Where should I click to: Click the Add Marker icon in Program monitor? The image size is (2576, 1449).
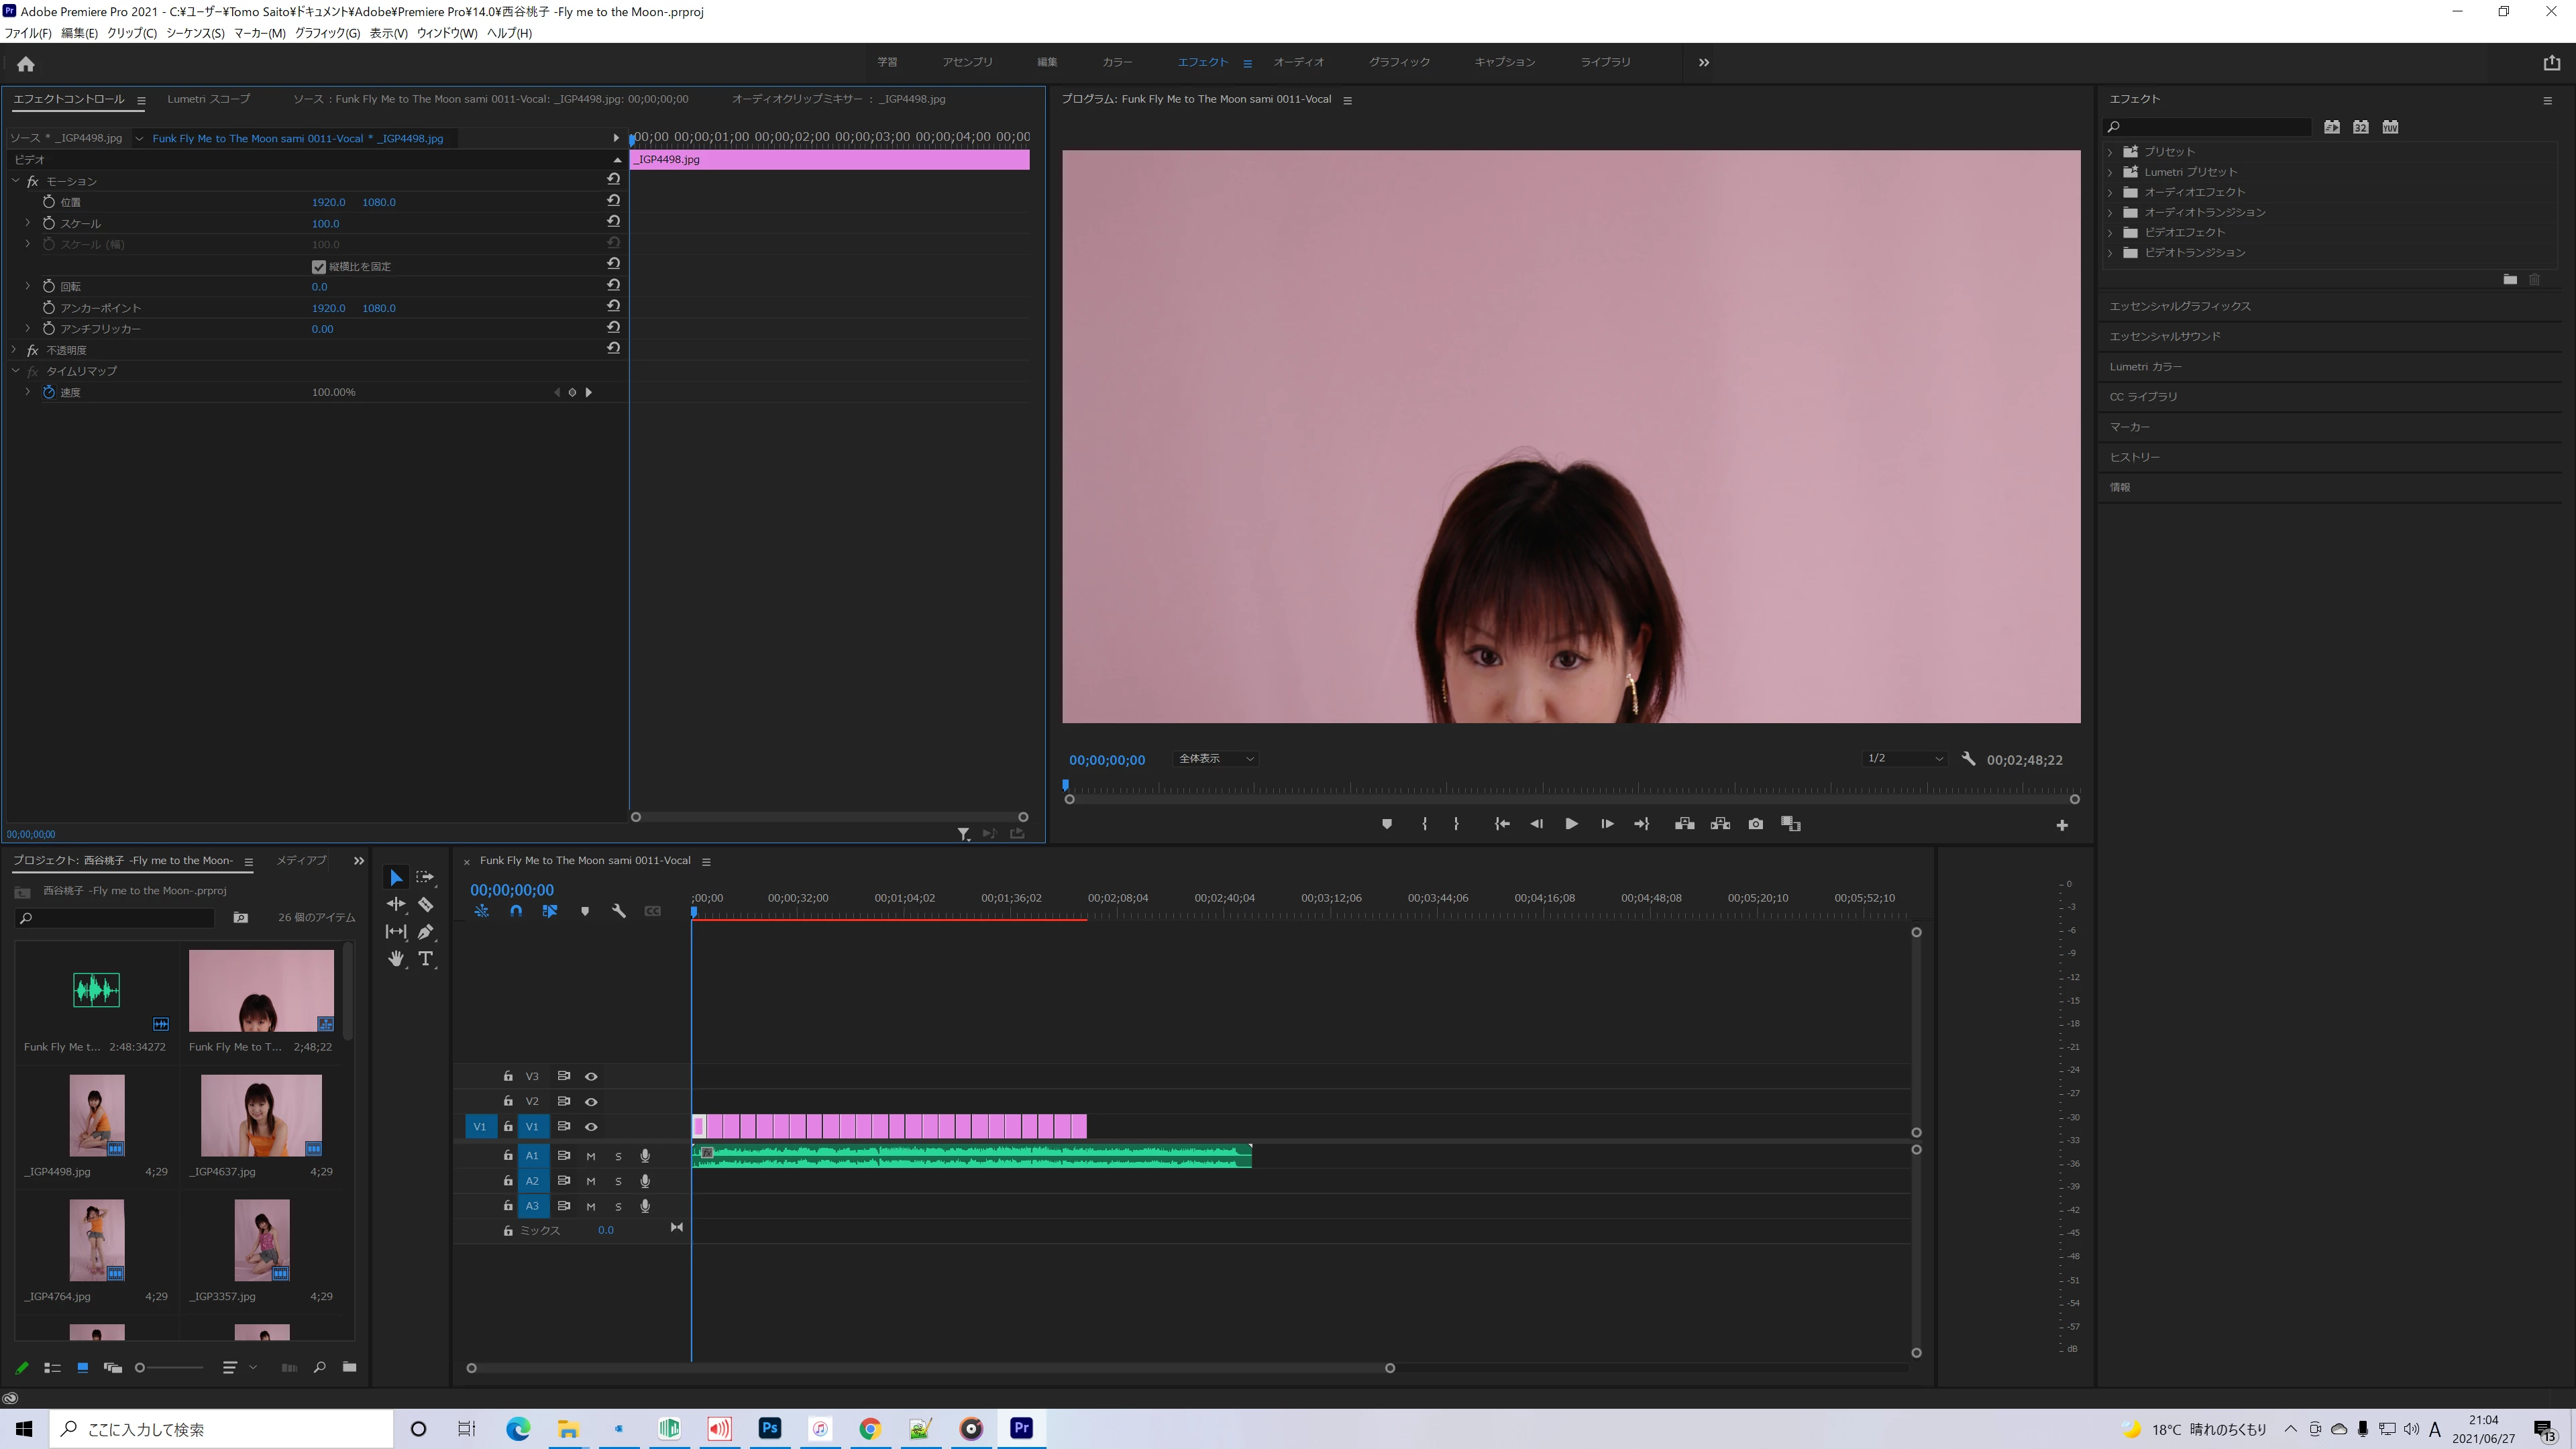click(1386, 824)
